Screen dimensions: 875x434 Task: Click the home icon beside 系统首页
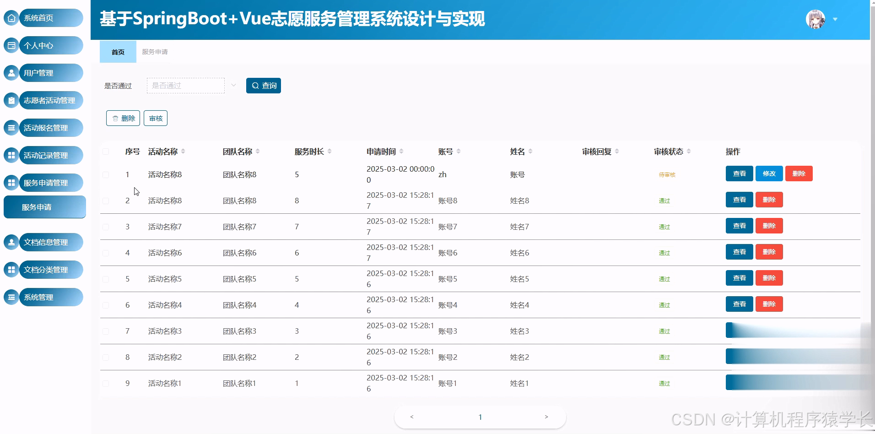(x=11, y=18)
